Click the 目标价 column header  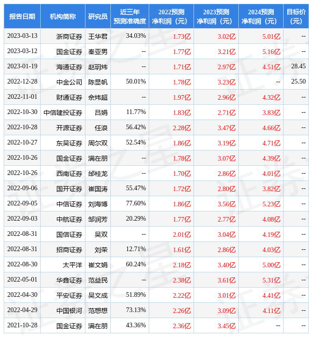(x=296, y=16)
